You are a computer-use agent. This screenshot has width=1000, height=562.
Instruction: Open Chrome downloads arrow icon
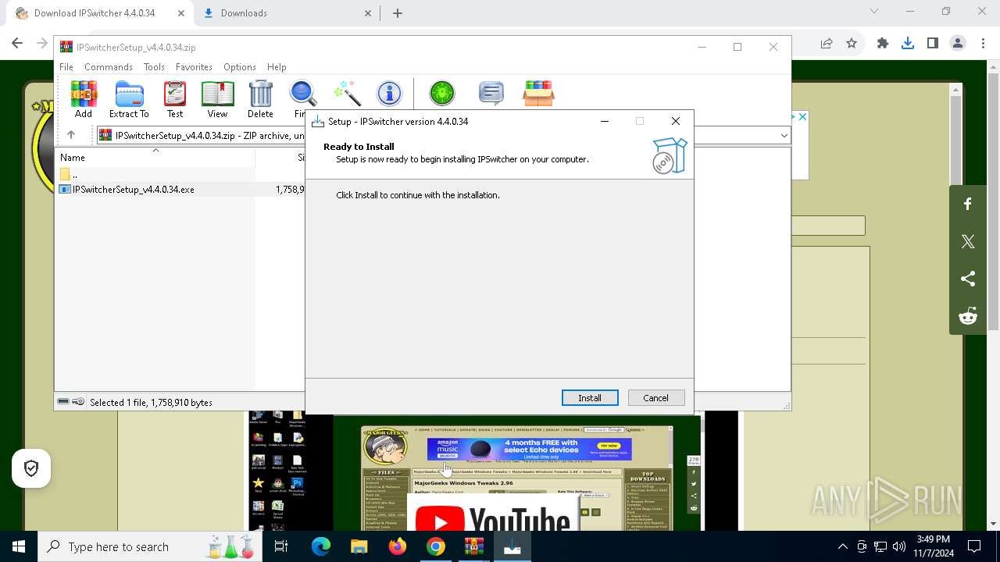coord(908,44)
